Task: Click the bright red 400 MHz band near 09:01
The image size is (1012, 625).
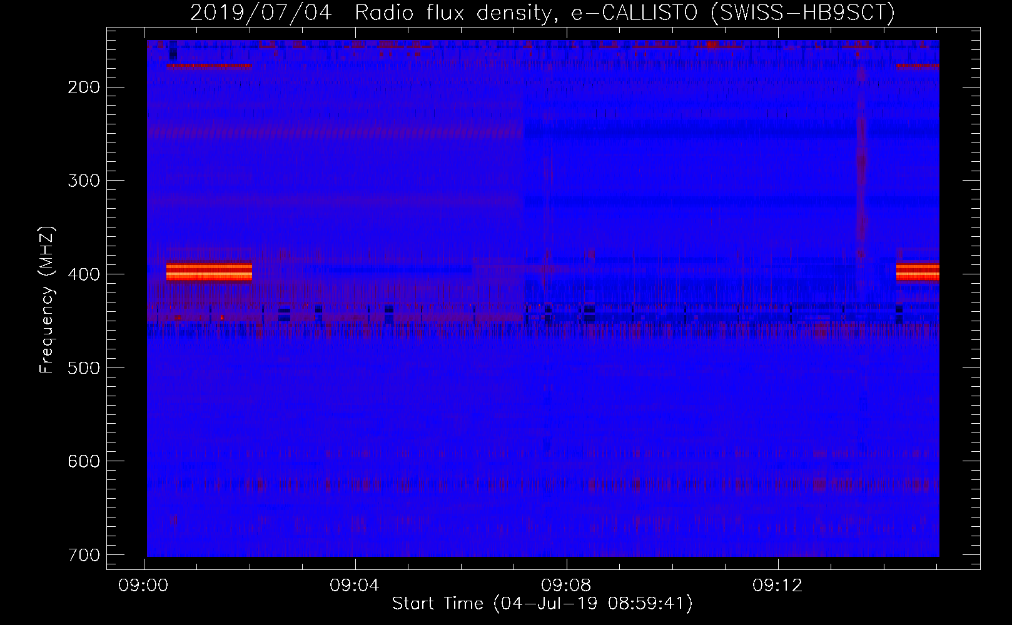Action: coord(209,271)
